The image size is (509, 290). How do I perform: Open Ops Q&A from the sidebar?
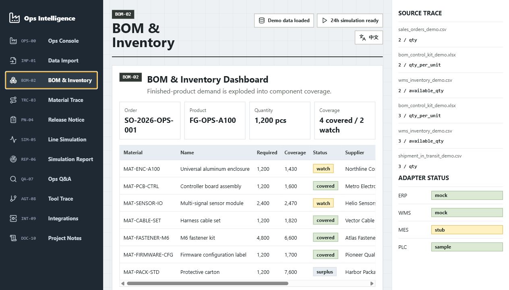[52, 179]
